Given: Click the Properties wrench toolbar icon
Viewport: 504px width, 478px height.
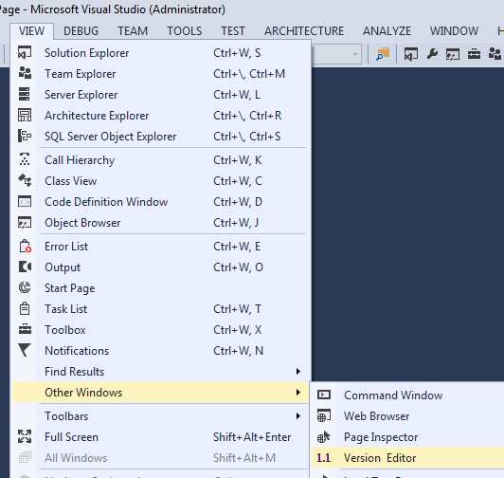Looking at the screenshot, I should (432, 54).
